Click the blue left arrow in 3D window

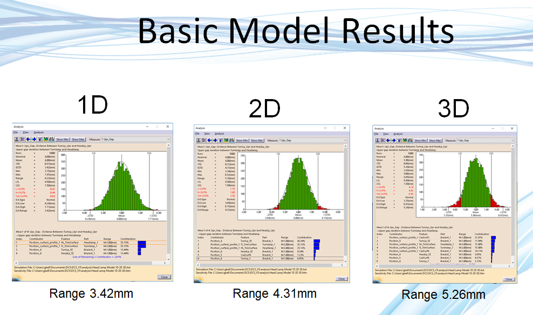click(x=389, y=140)
